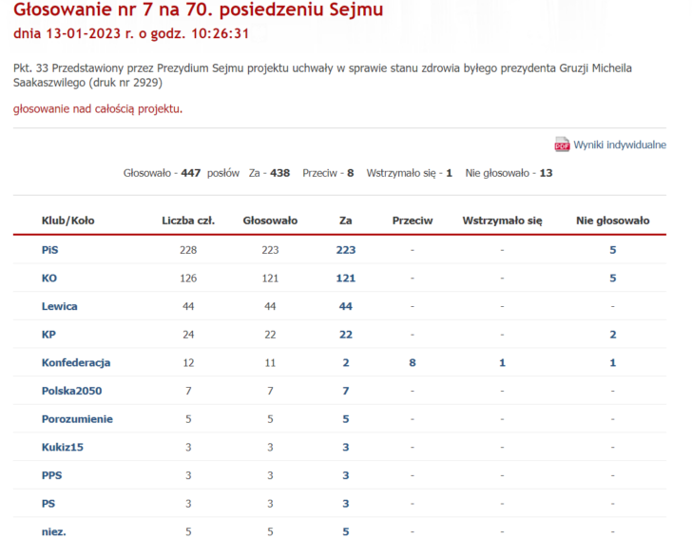Click summary 'Nie głosowało - 13'
692x558 pixels.
pyautogui.click(x=509, y=173)
